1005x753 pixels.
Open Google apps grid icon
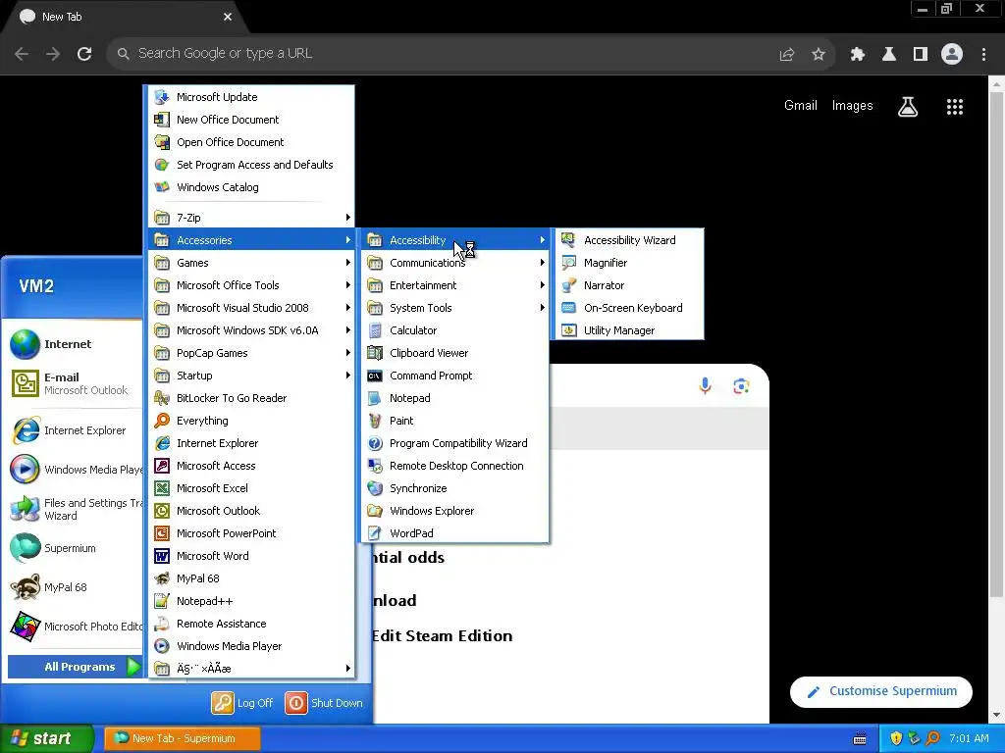click(954, 107)
